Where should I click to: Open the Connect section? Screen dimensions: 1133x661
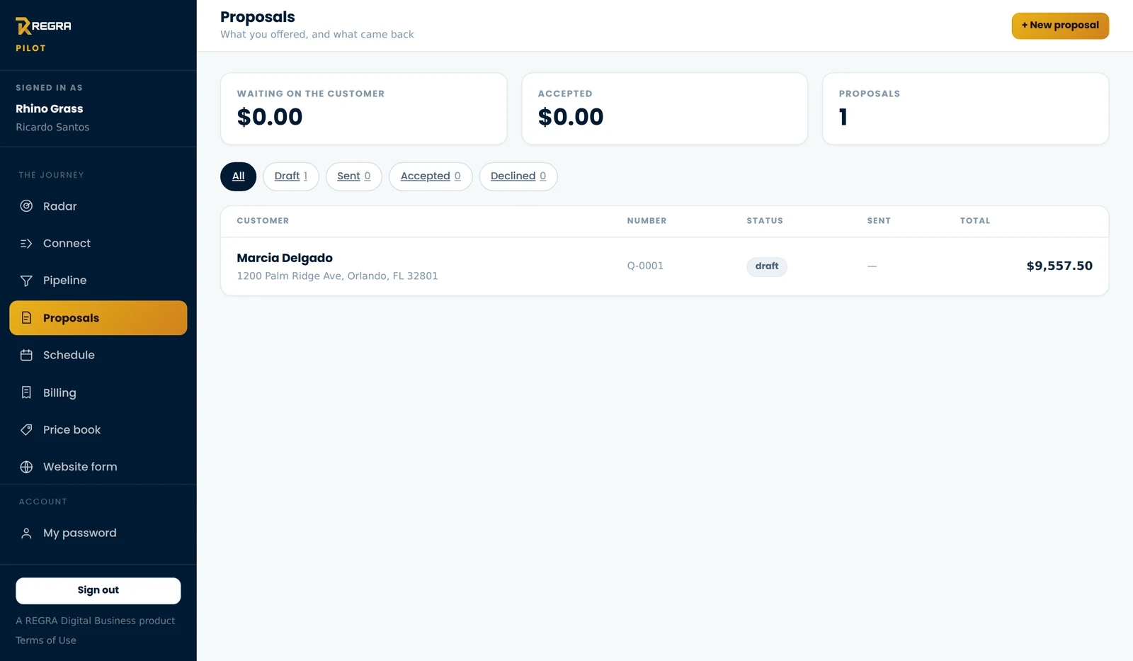tap(98, 244)
